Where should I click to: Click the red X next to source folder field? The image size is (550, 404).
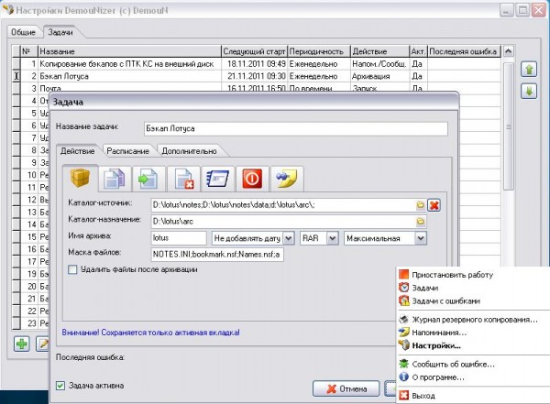pos(434,205)
